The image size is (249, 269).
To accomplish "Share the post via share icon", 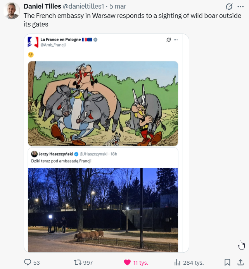I will (x=240, y=262).
